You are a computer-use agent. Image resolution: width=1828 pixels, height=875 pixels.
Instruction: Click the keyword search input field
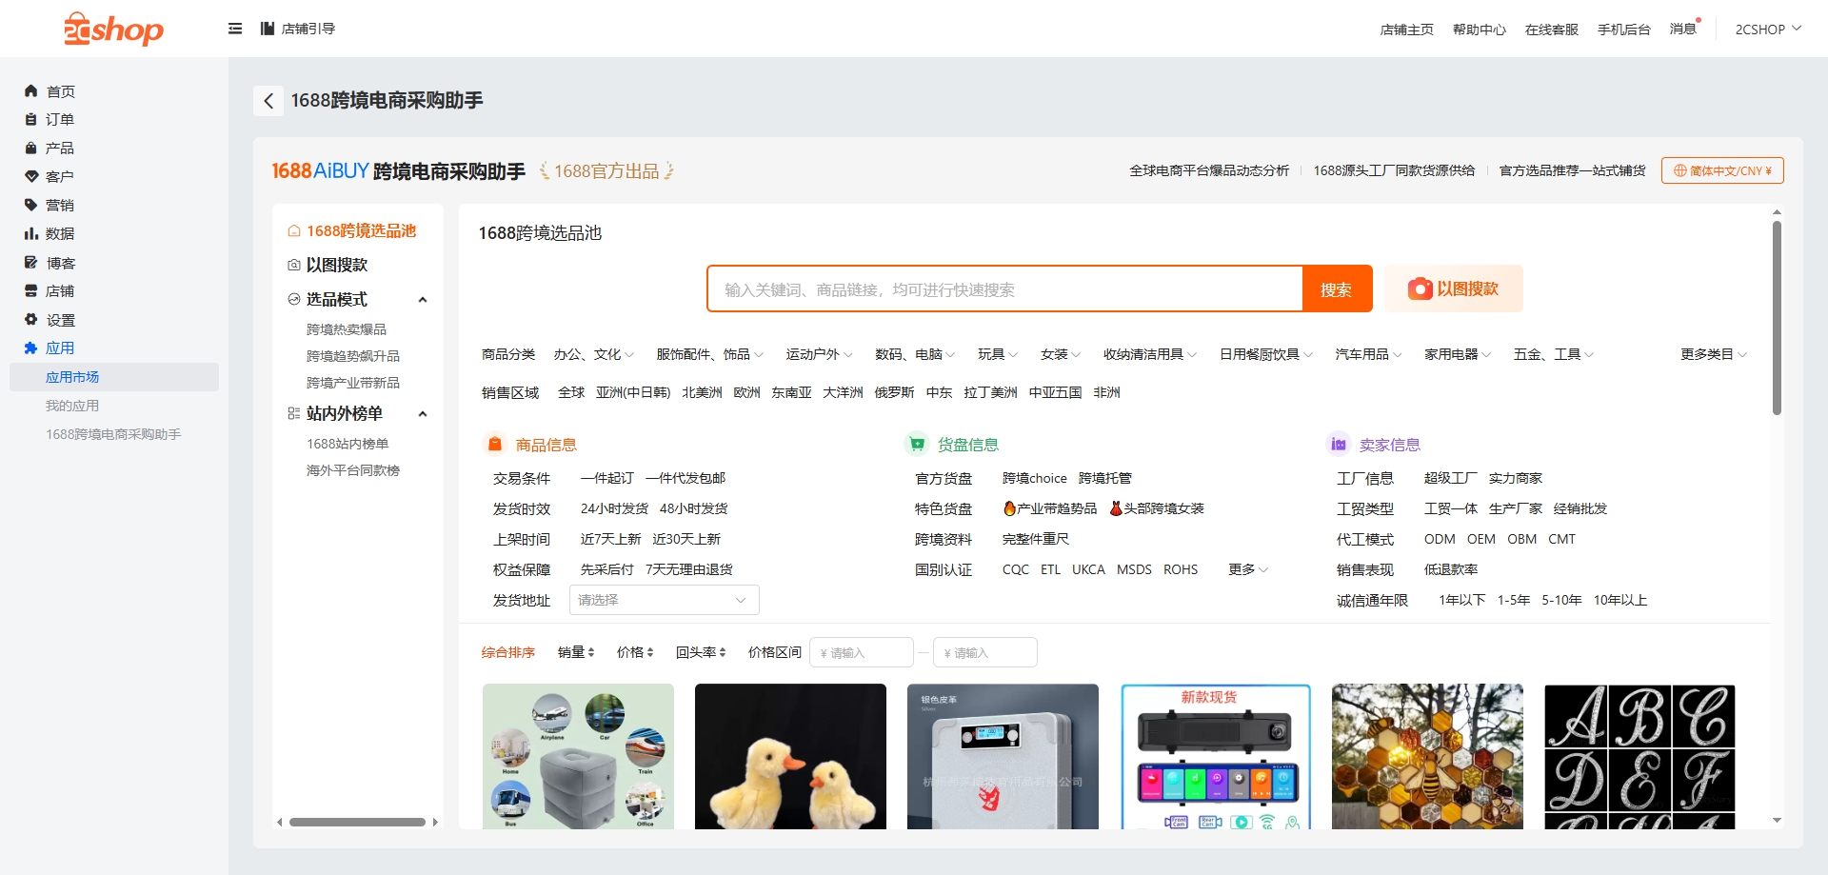(x=1005, y=288)
